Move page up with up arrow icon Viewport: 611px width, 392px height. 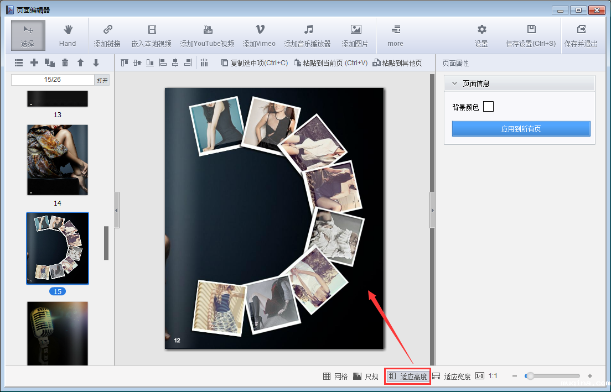(80, 63)
